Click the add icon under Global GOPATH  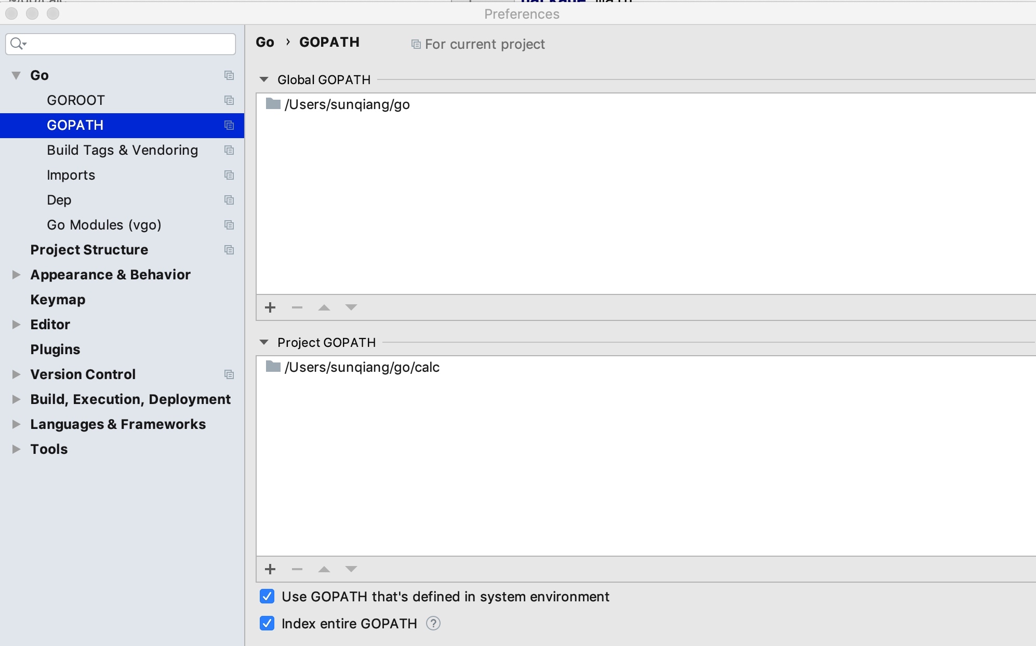click(x=270, y=306)
